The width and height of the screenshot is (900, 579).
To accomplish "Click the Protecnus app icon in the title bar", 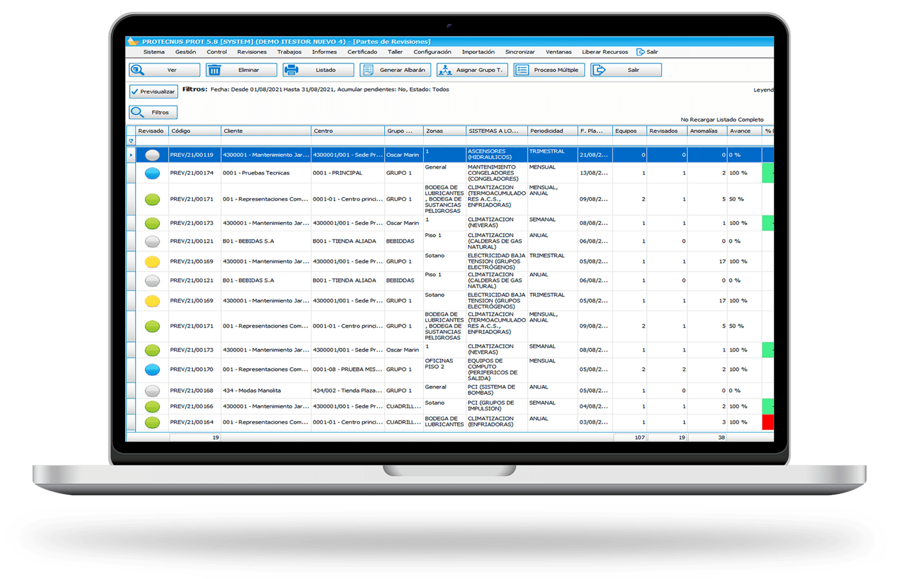I will pyautogui.click(x=133, y=41).
